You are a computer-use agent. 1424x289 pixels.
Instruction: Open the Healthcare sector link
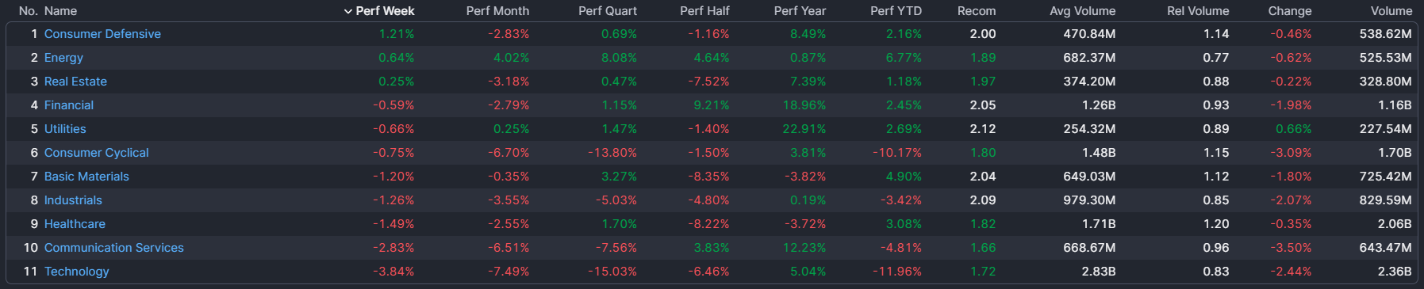click(75, 224)
